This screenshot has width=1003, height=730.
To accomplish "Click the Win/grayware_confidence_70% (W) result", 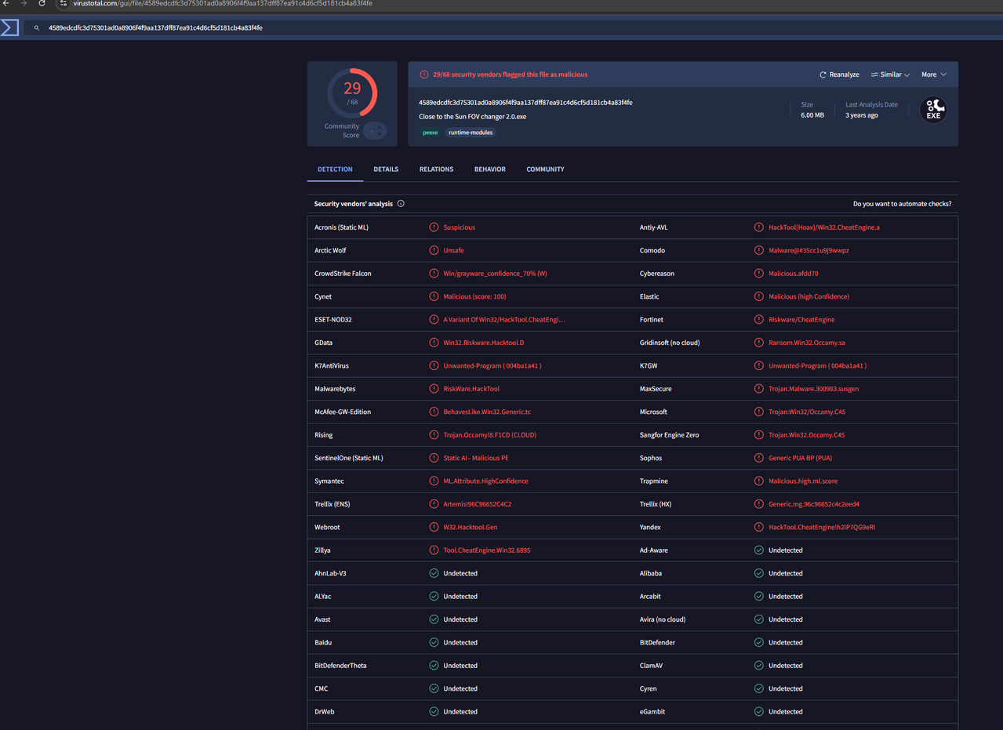I will 495,274.
